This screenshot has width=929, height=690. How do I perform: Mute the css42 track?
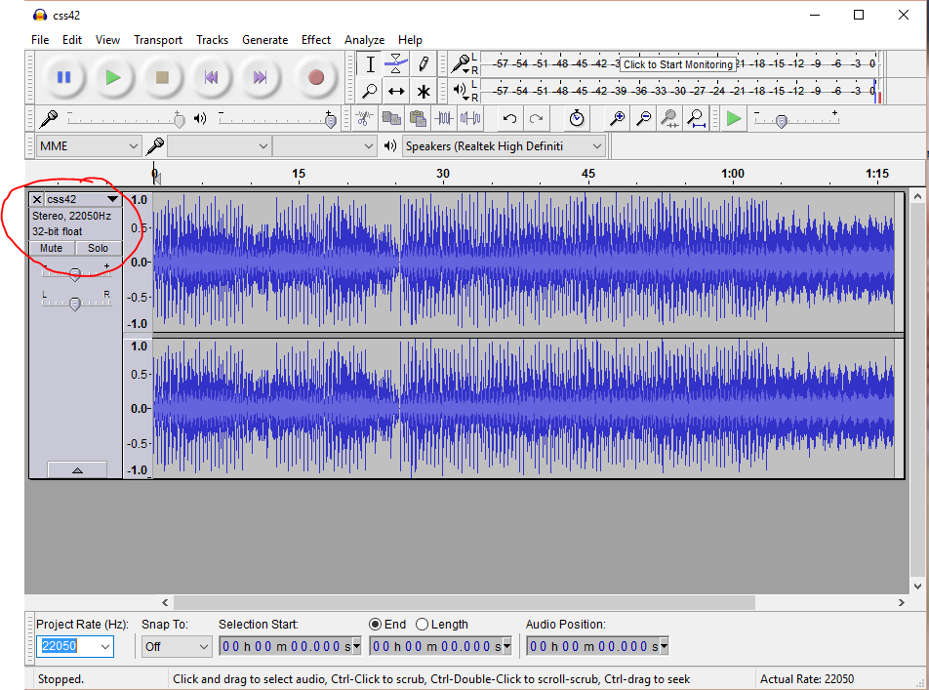pyautogui.click(x=52, y=248)
